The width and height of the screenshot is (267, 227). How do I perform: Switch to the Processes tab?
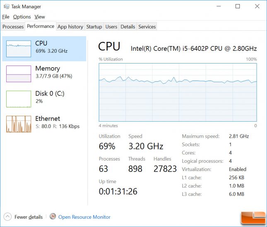(x=13, y=27)
